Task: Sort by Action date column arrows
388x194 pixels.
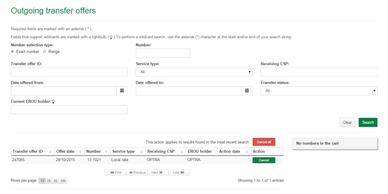Action: (x=247, y=151)
